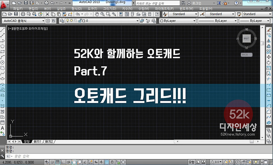Viewport: 273px width, 165px height.
Task: Switch to the 배치2 layout tab
Action: tap(49, 141)
